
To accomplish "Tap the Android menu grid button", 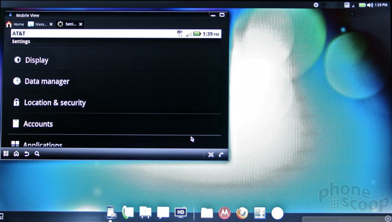I will pyautogui.click(x=6, y=154).
